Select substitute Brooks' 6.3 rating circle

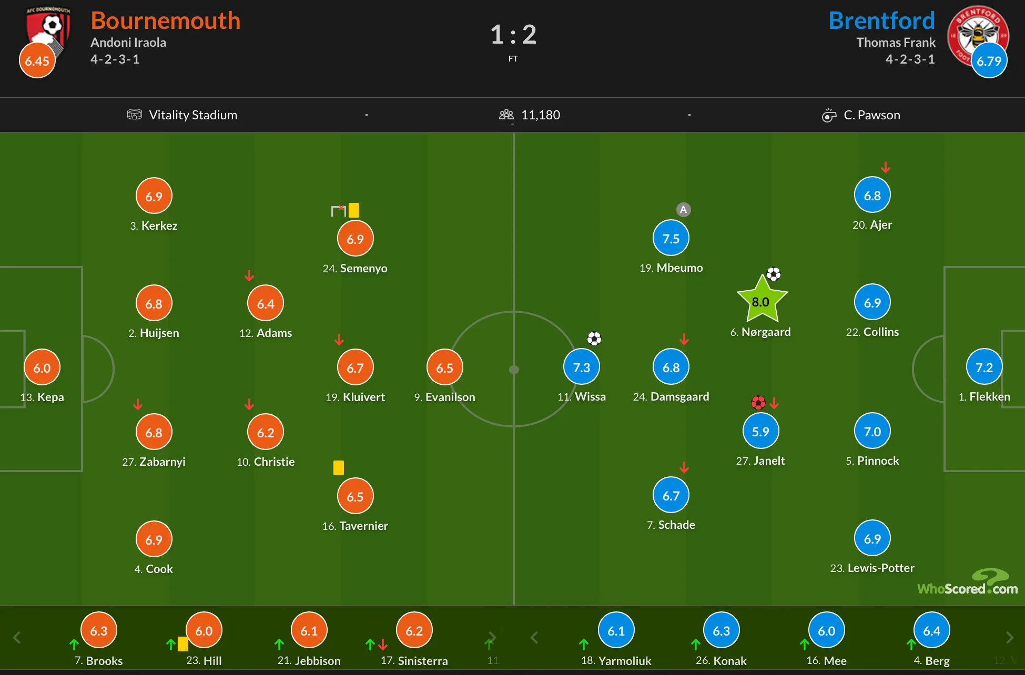[x=99, y=630]
